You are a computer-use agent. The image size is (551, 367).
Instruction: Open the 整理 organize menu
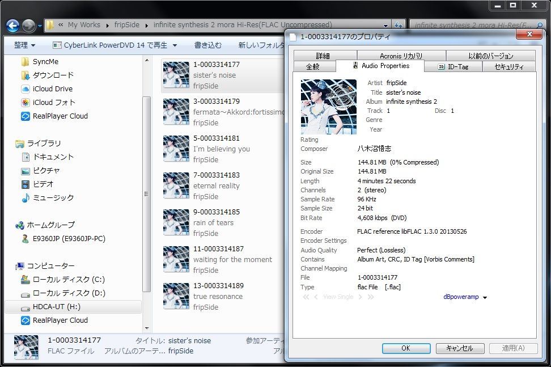(x=24, y=45)
